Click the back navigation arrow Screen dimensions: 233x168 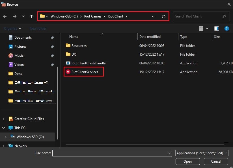click(5, 16)
